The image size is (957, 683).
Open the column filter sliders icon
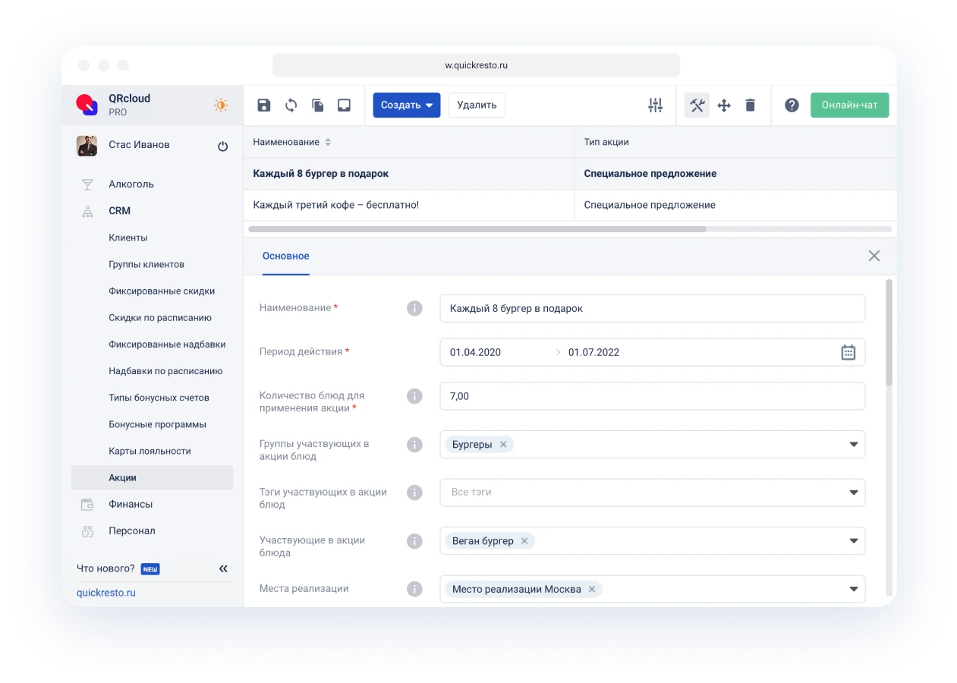656,105
